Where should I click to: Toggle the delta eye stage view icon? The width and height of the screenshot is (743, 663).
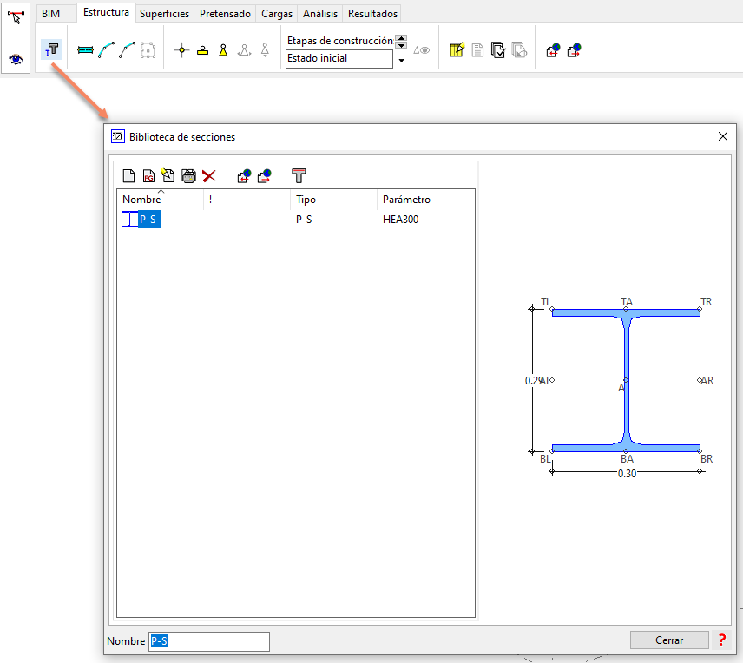pyautogui.click(x=421, y=50)
